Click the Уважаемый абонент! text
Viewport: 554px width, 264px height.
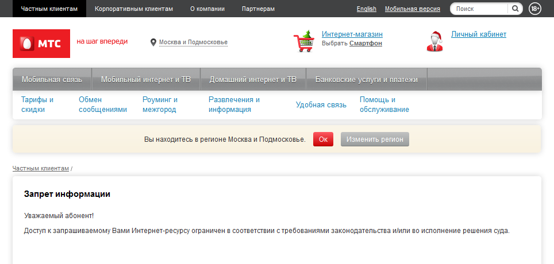[59, 216]
